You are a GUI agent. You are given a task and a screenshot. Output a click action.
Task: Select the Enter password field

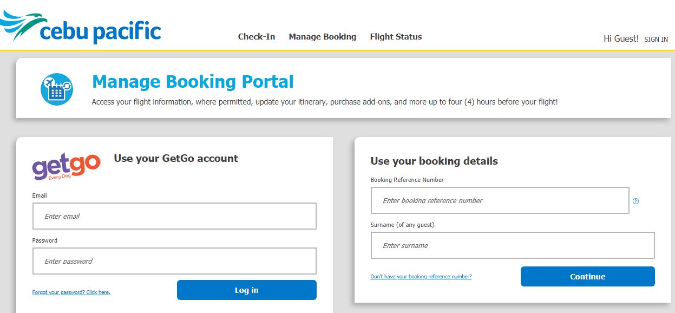174,260
